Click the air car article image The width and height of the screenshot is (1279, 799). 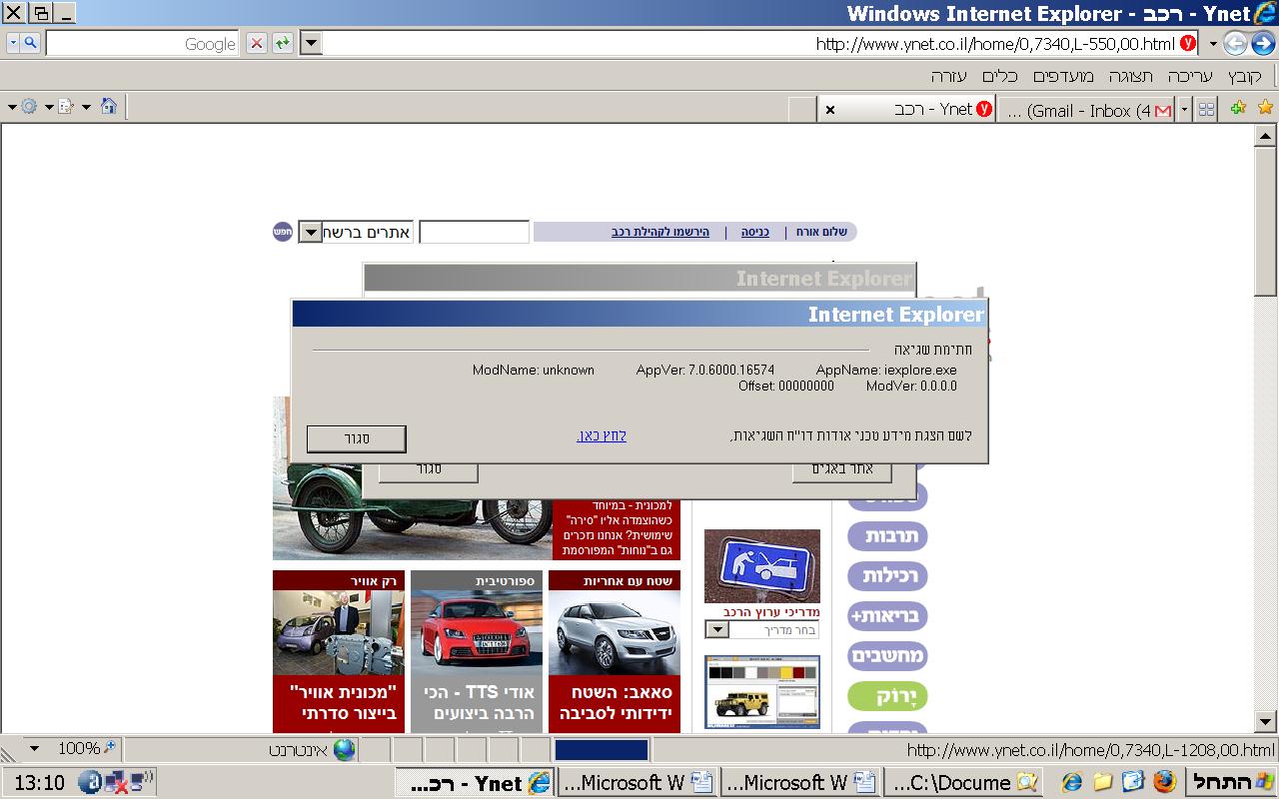(339, 632)
